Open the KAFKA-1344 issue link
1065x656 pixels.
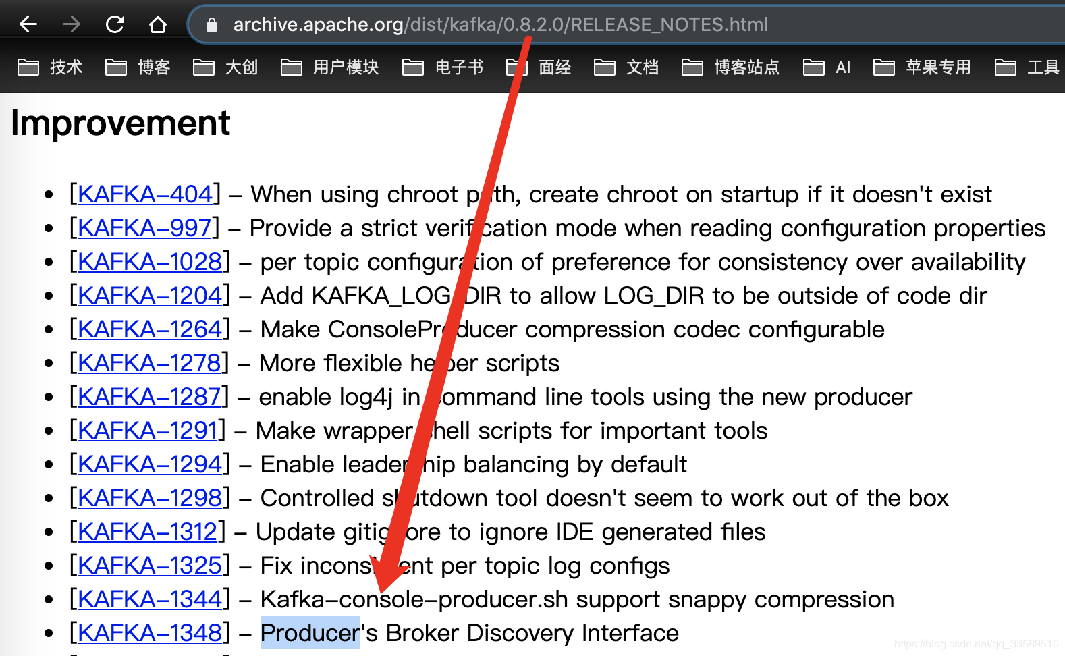click(150, 599)
